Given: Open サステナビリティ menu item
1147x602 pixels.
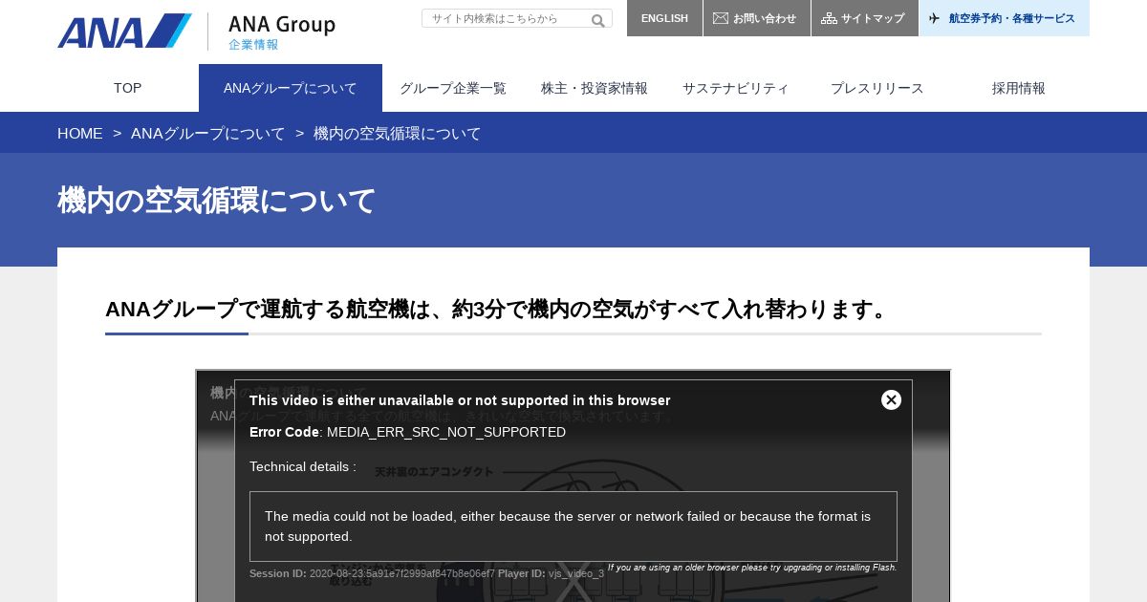Looking at the screenshot, I should pos(736,88).
